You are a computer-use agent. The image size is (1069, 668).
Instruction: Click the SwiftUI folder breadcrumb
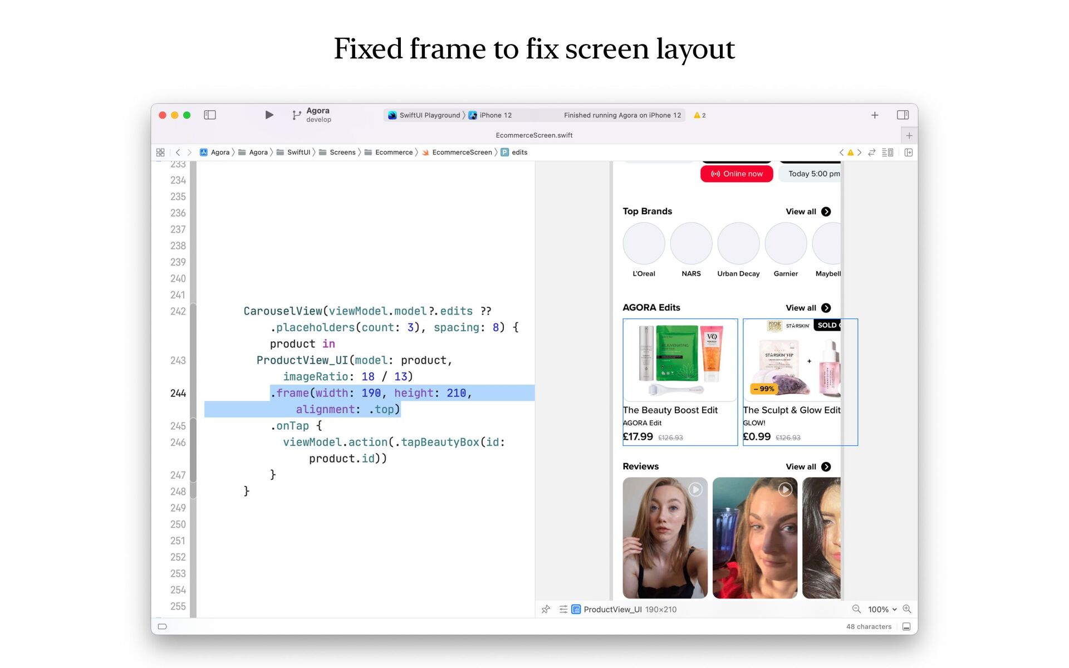[293, 152]
